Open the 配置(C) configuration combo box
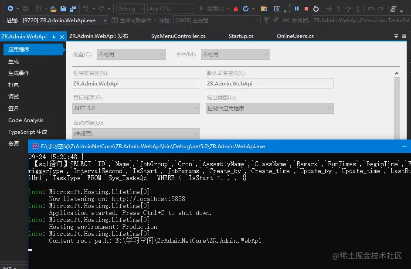Viewport: 411px width, 269px height. click(x=131, y=54)
